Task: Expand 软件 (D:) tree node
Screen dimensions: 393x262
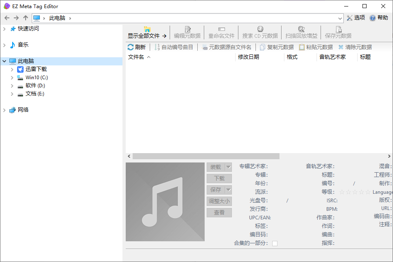Action: (12, 86)
